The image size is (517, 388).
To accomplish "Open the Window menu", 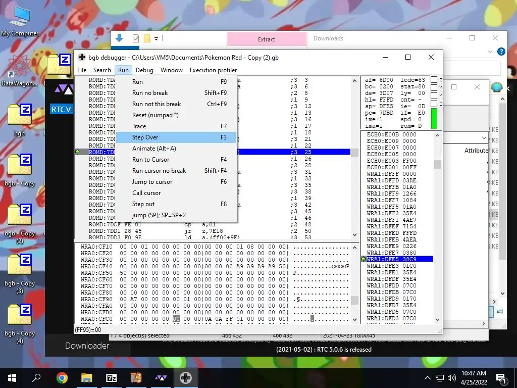I will click(x=172, y=70).
